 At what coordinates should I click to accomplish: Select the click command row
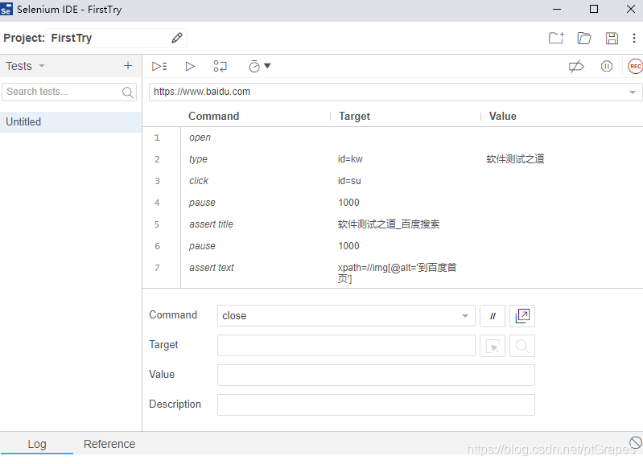[x=393, y=181]
